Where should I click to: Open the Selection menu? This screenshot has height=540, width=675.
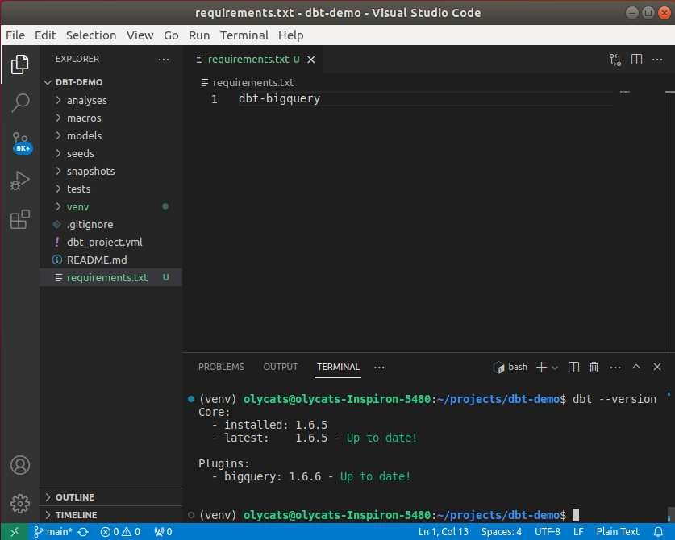[x=91, y=35]
